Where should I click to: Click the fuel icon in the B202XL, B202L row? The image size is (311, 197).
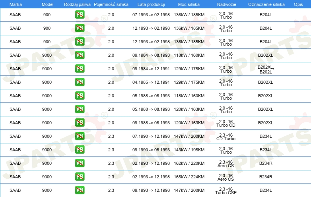80,68
